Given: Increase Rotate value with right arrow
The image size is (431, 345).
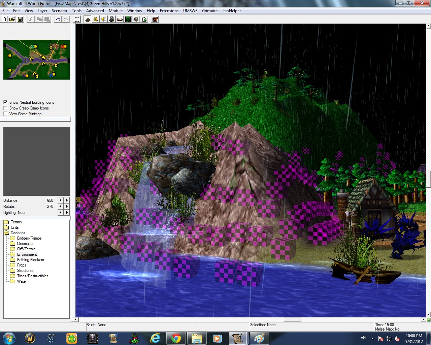Looking at the screenshot, I should [67, 206].
